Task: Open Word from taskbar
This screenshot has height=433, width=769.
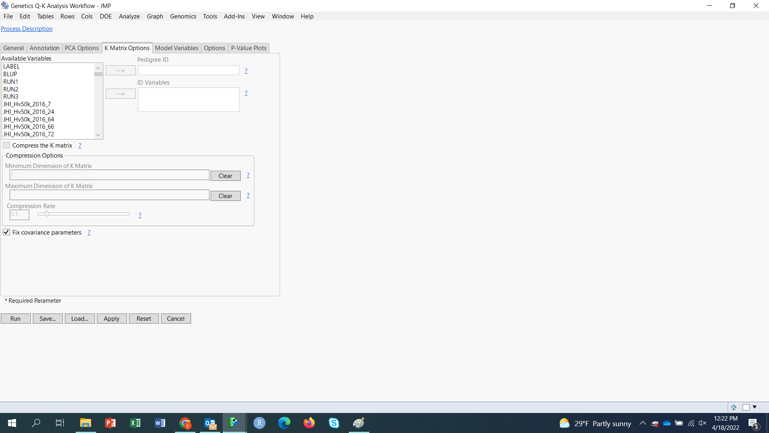Action: pyautogui.click(x=160, y=423)
